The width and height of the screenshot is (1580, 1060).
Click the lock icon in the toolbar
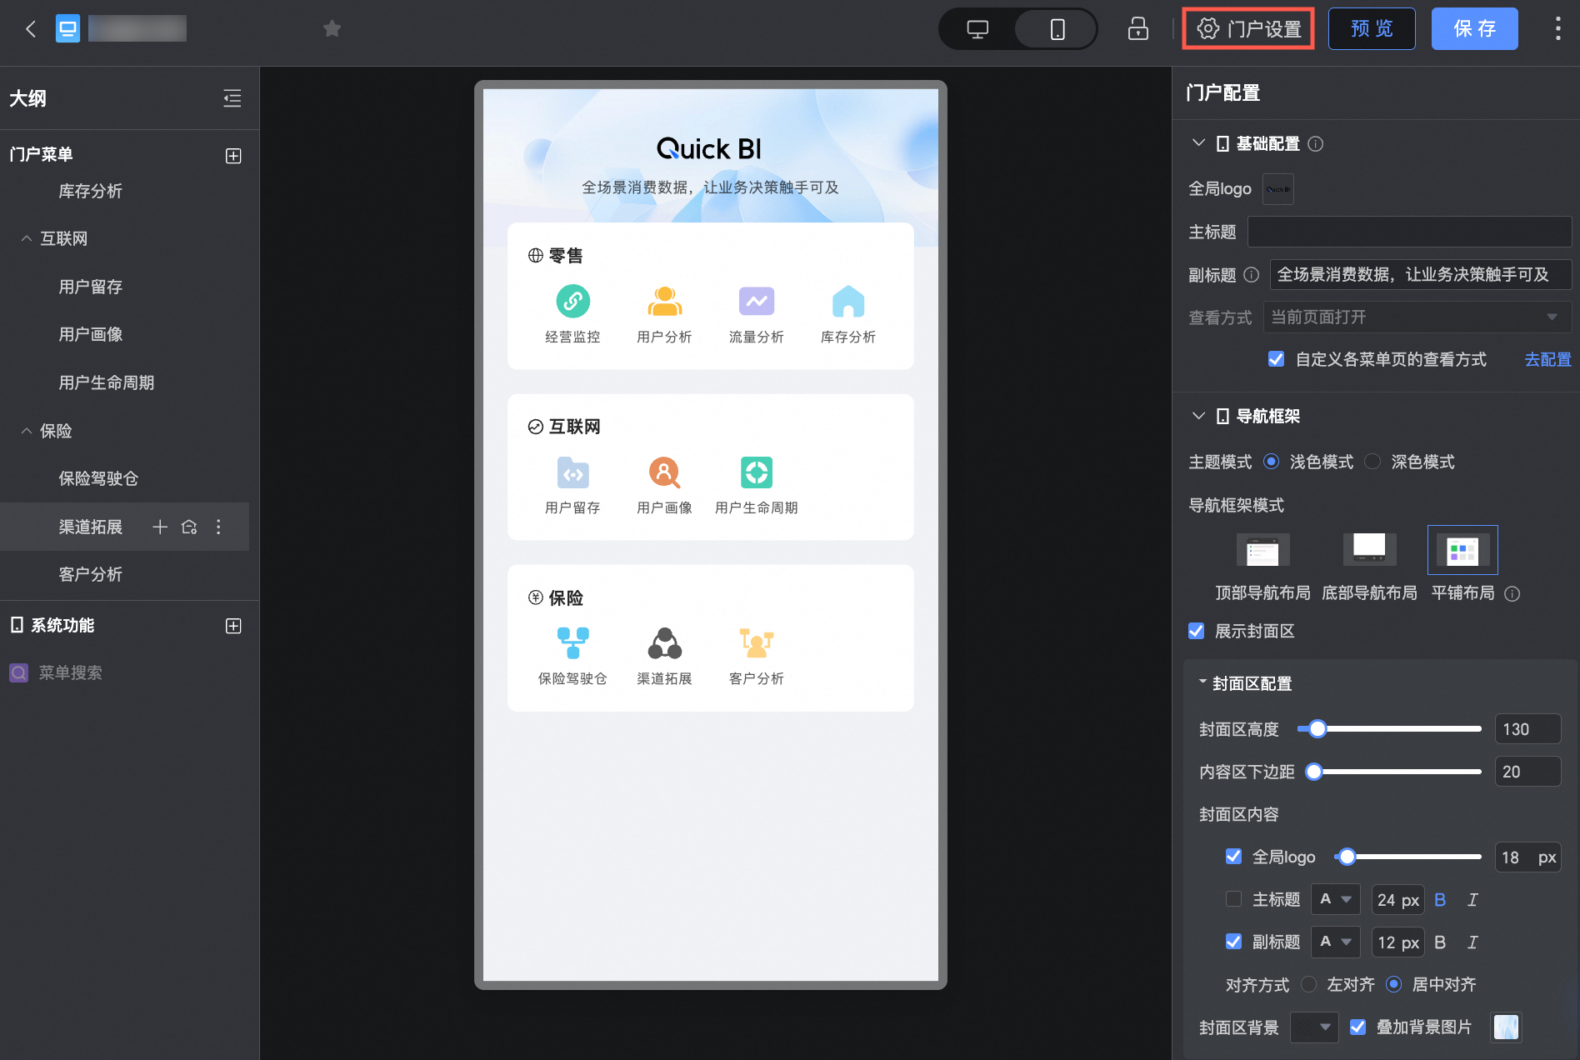(x=1137, y=29)
